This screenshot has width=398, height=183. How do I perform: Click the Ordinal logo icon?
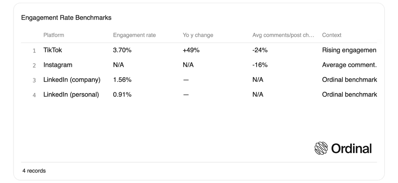coord(321,149)
